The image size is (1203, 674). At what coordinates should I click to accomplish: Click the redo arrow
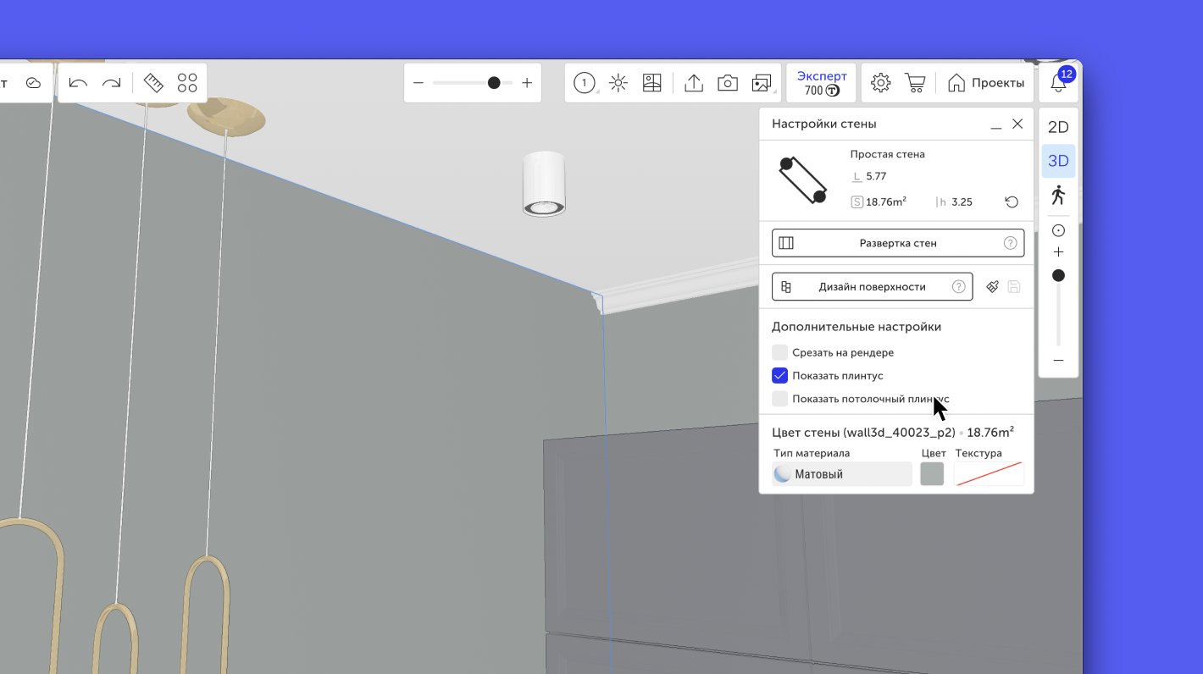112,83
